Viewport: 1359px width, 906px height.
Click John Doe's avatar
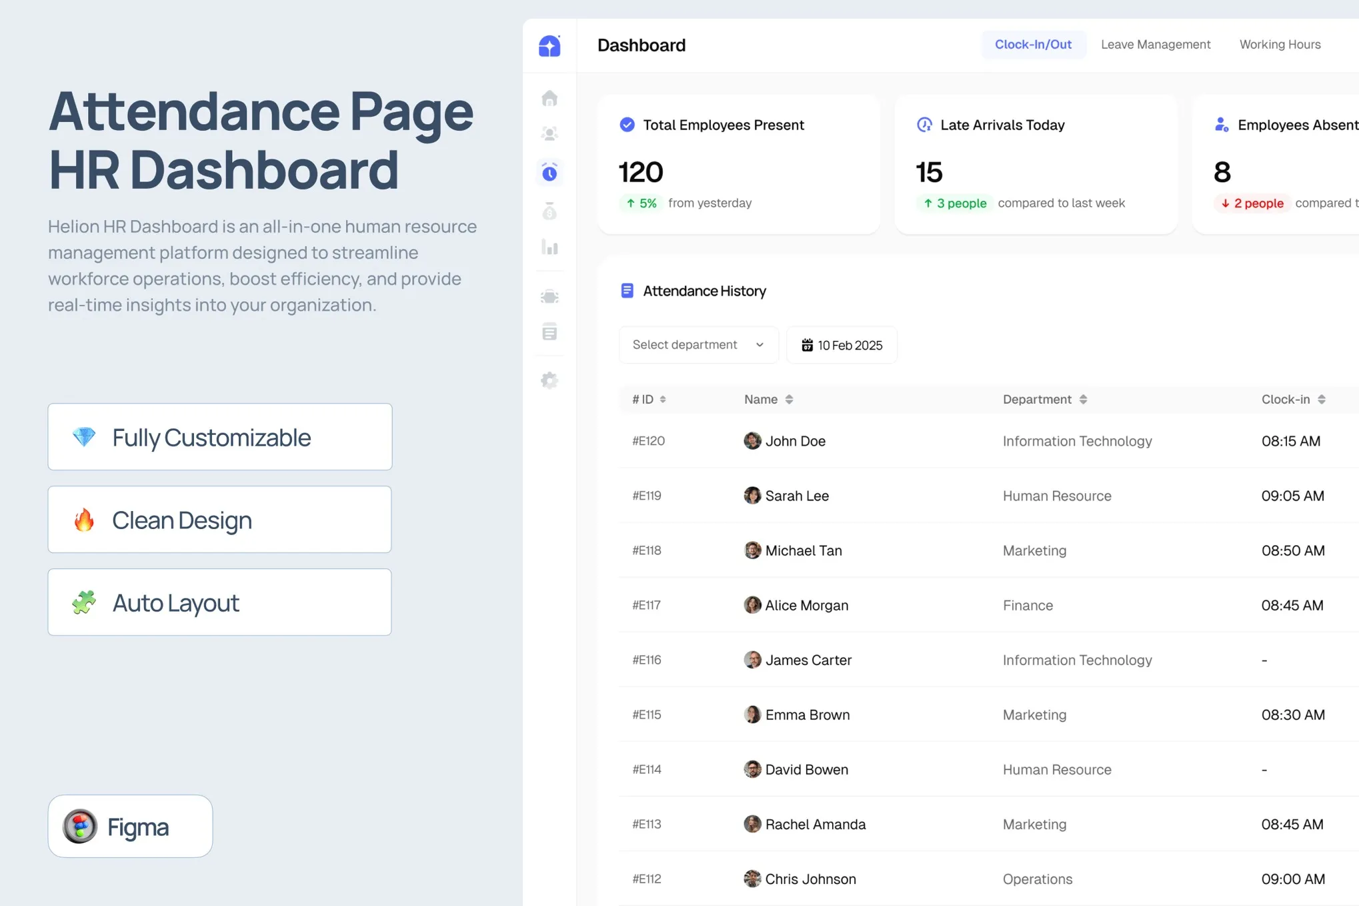752,441
